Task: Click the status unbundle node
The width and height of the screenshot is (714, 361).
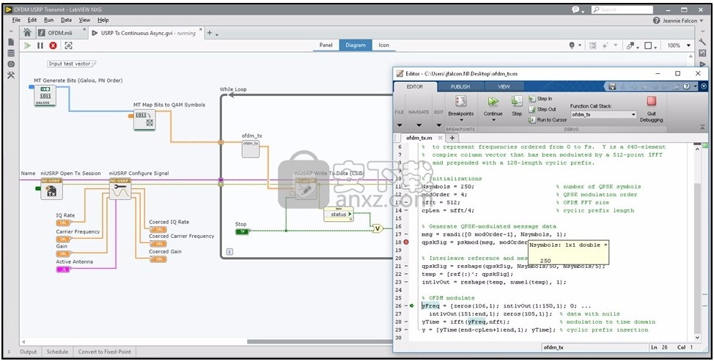Action: 339,214
